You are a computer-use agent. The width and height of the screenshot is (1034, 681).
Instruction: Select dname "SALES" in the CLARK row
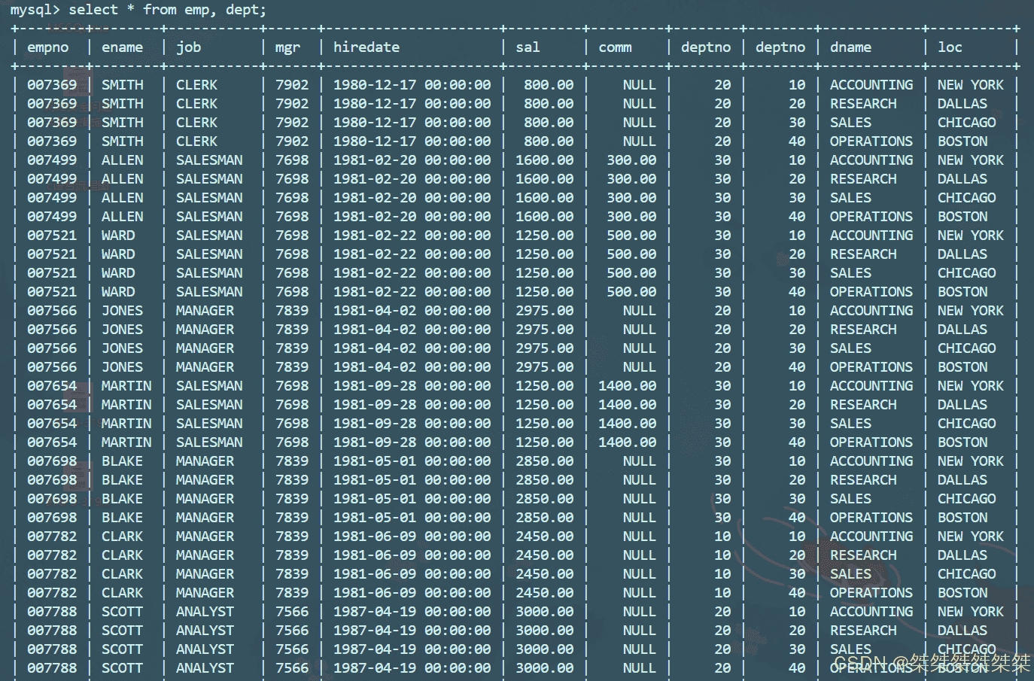[850, 574]
